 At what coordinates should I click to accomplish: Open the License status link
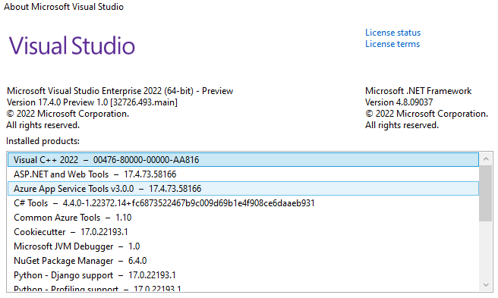click(392, 33)
